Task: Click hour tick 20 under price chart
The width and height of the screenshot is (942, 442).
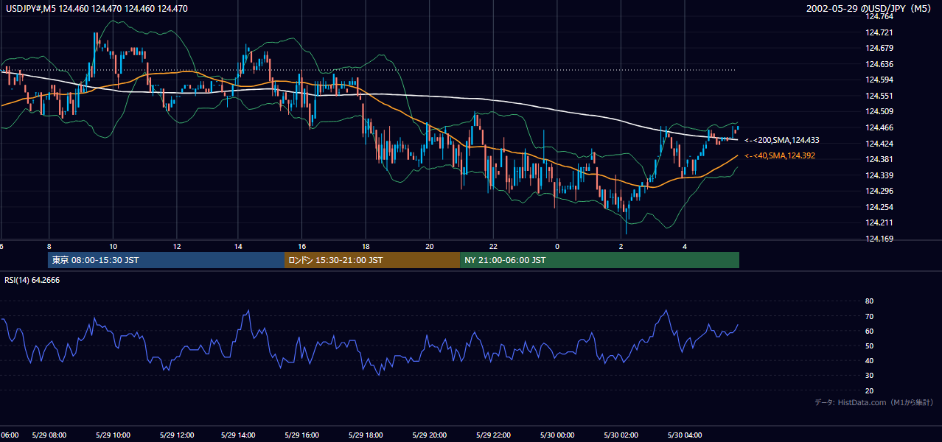Action: coord(430,246)
